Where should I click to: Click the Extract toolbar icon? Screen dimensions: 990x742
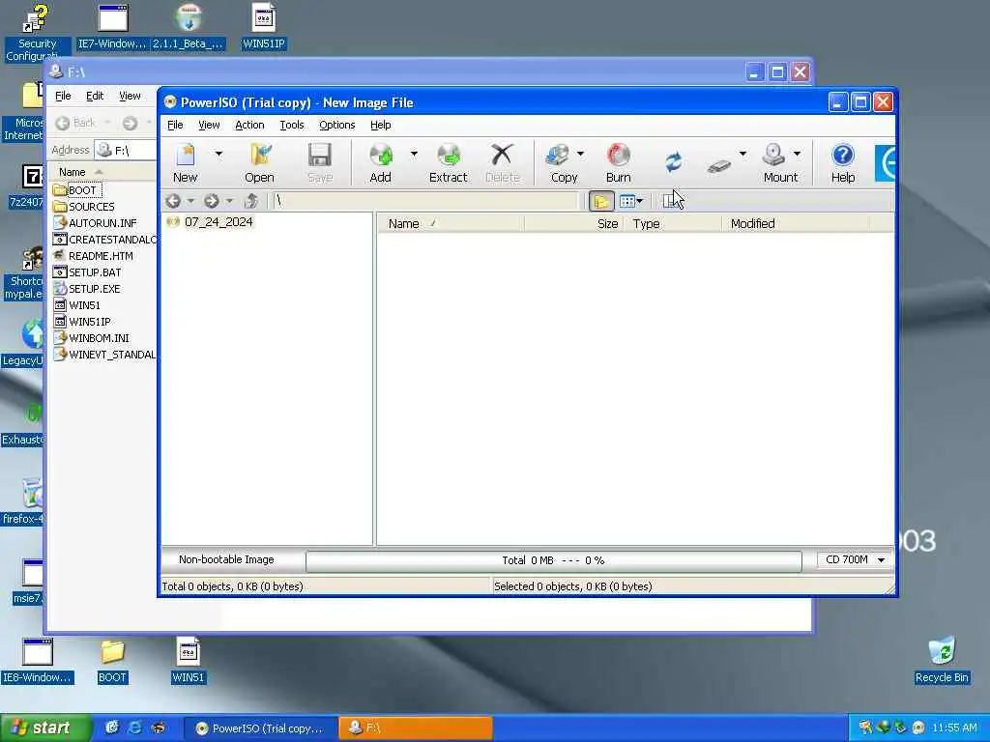click(x=449, y=162)
